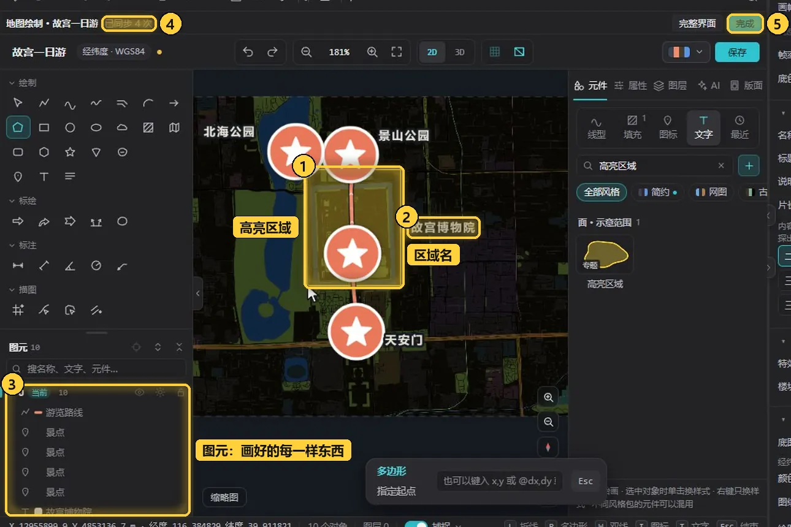Open the color theme palette dropdown

click(x=686, y=52)
